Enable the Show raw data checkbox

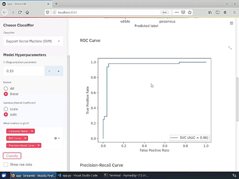pyautogui.click(x=6, y=165)
